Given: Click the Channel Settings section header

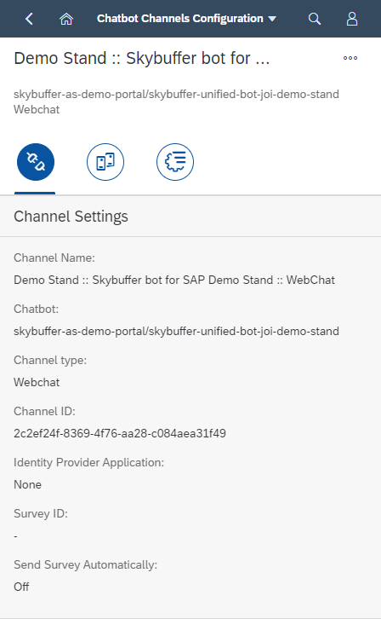Looking at the screenshot, I should click(x=71, y=217).
